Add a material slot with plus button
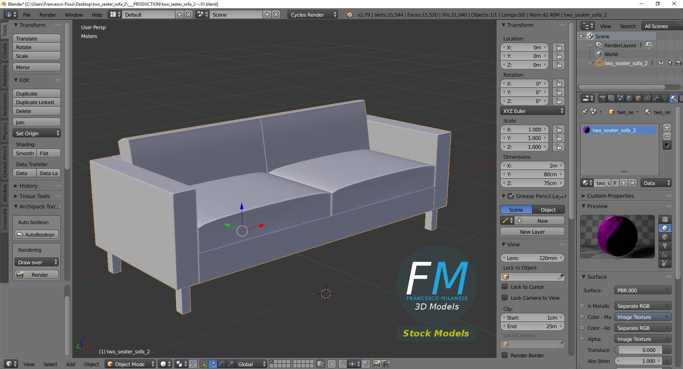 (667, 128)
